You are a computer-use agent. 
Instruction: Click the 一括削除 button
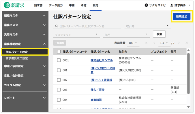60,43
